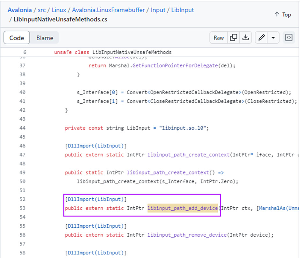Viewport: 300px width, 258px height.
Task: Open the LibInput folder breadcrumb
Action: 183,10
